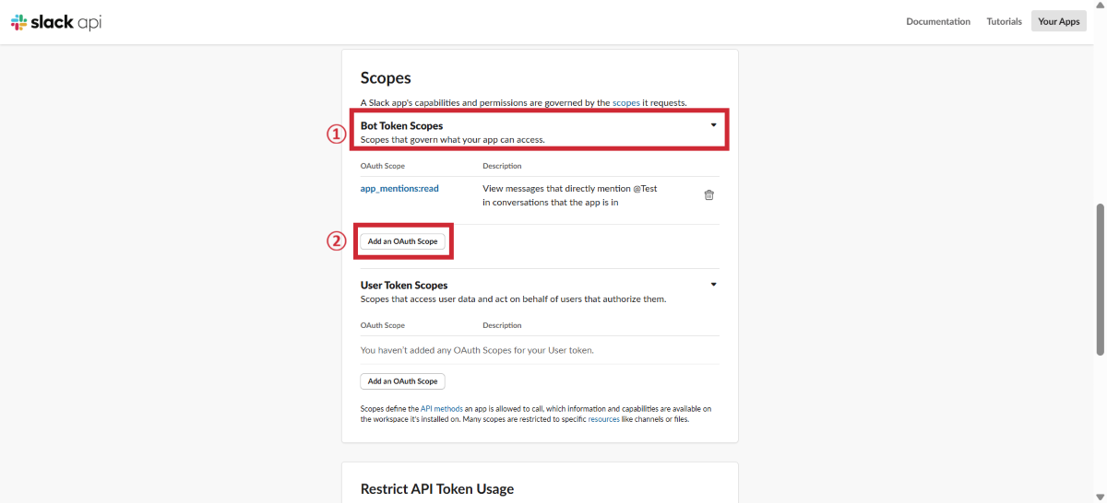Click the circled number 1 annotation marker
1107x503 pixels.
coord(336,133)
